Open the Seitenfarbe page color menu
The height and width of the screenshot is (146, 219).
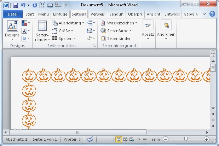(x=116, y=31)
